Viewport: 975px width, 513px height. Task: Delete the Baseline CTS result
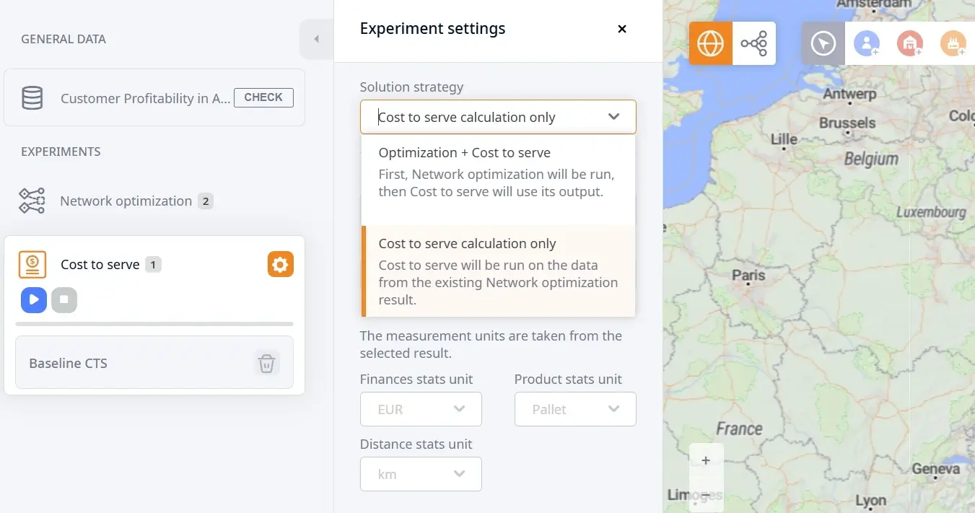[x=266, y=363]
